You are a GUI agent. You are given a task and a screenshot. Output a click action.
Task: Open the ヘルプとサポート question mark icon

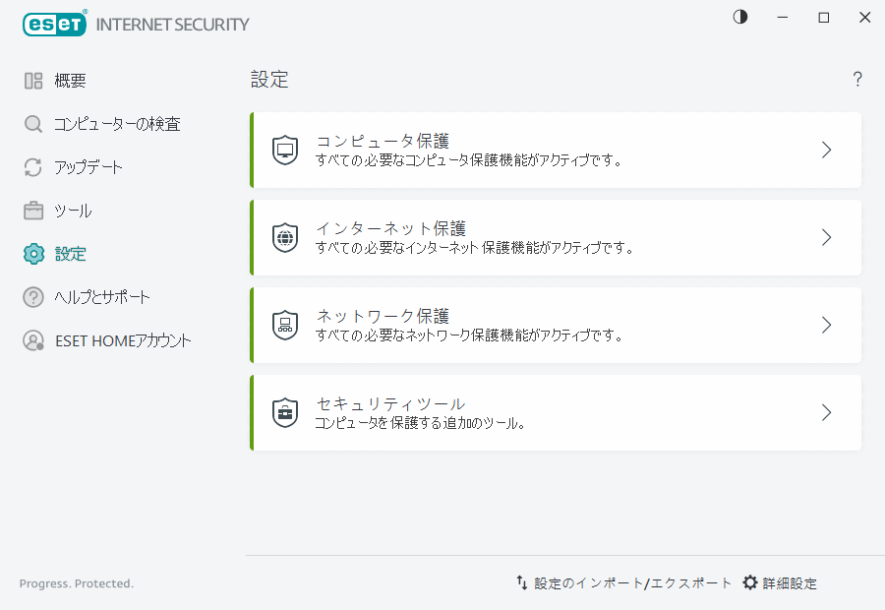32,296
